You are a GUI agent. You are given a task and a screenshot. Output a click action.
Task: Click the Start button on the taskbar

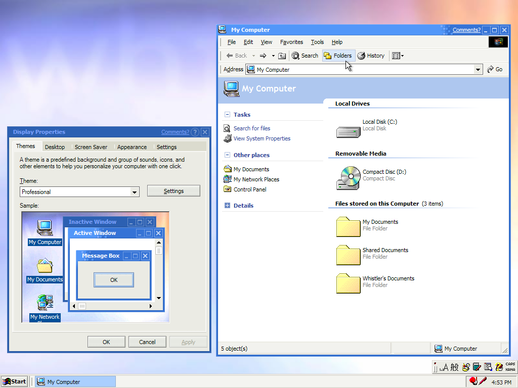tap(14, 381)
